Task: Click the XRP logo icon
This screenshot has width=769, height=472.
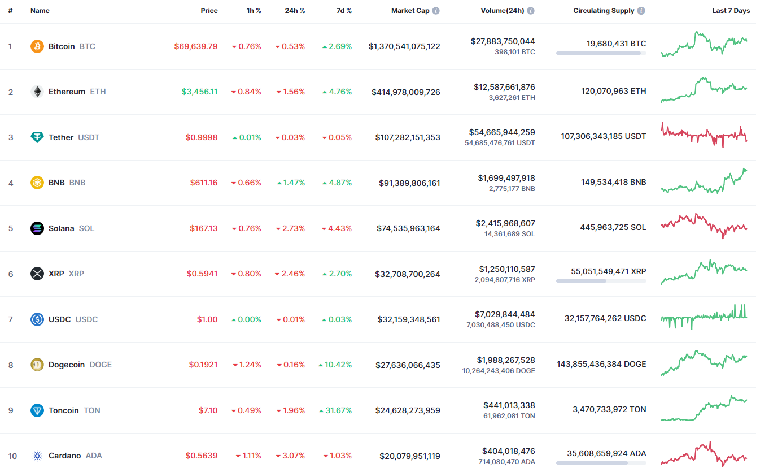Action: [x=37, y=274]
